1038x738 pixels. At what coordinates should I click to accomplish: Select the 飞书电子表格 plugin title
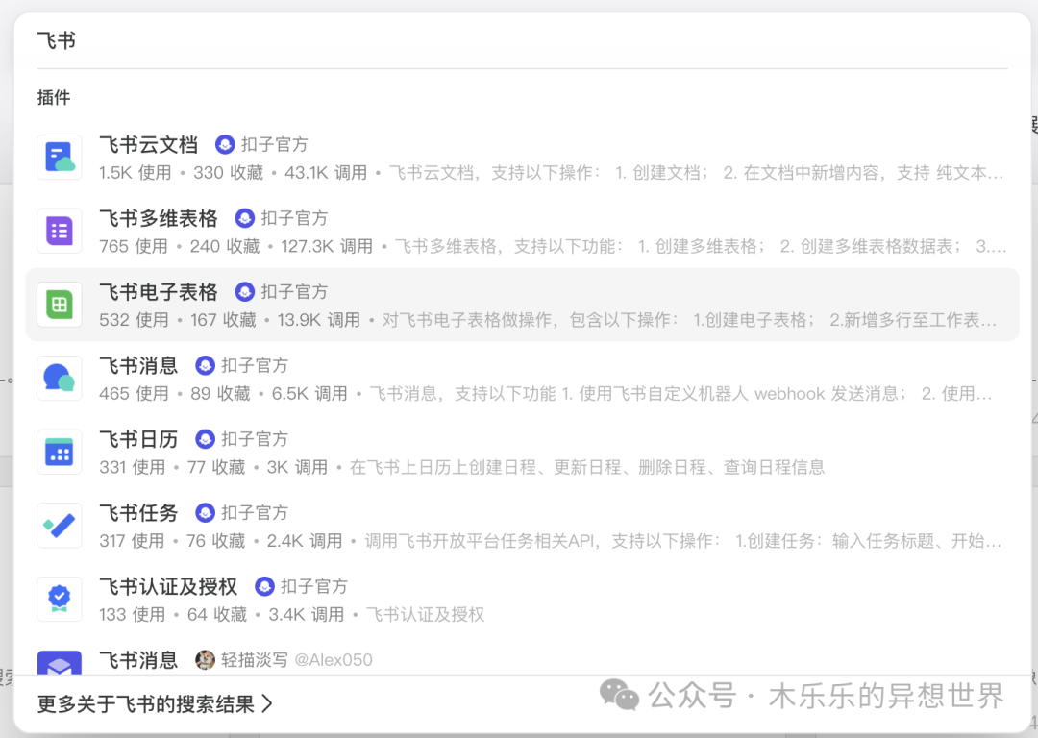159,291
